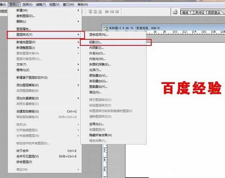This screenshot has width=225, height=178.
Task: Open 混合选项(N)... from the submenu
Action: (113, 34)
